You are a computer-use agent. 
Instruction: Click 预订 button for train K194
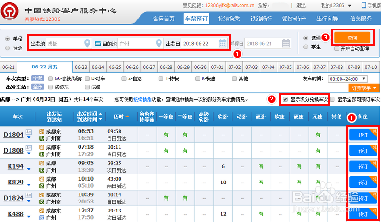pos(363,167)
